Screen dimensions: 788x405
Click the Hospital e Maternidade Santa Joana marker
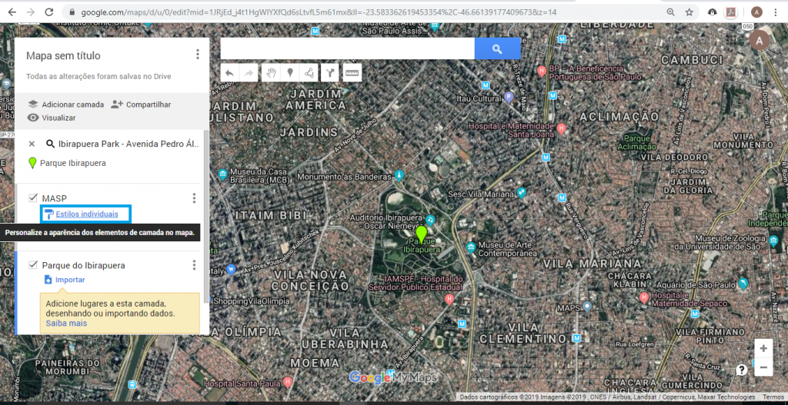coord(562,129)
